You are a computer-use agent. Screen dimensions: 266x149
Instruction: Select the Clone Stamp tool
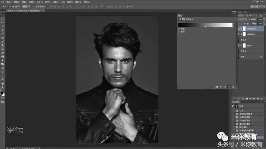pyautogui.click(x=2, y=45)
